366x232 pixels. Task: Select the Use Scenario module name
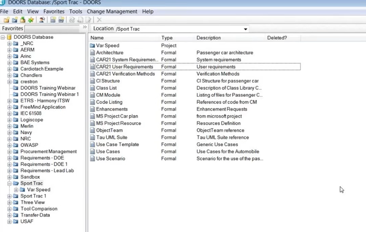[x=110, y=159]
